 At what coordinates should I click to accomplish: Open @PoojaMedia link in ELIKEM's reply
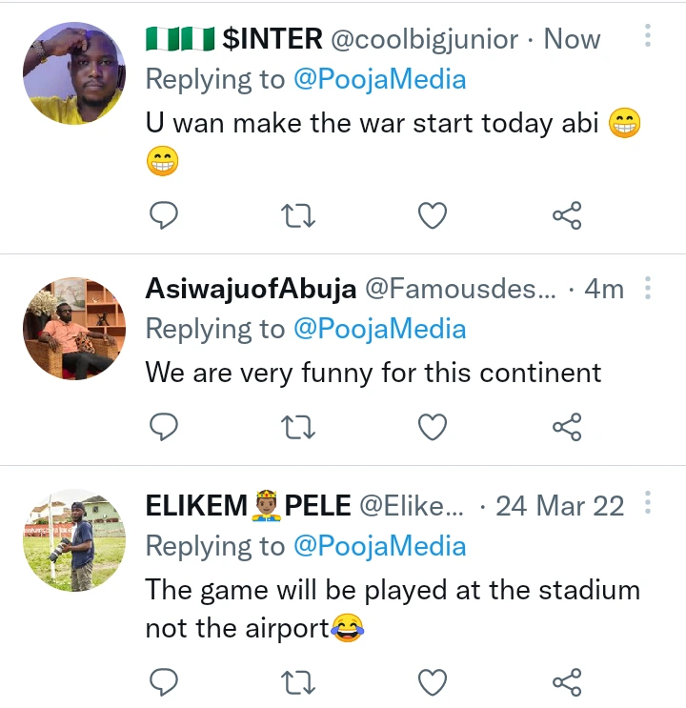379,546
